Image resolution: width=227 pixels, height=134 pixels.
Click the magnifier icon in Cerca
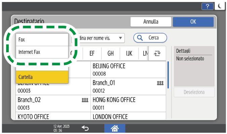pyautogui.click(x=140, y=38)
